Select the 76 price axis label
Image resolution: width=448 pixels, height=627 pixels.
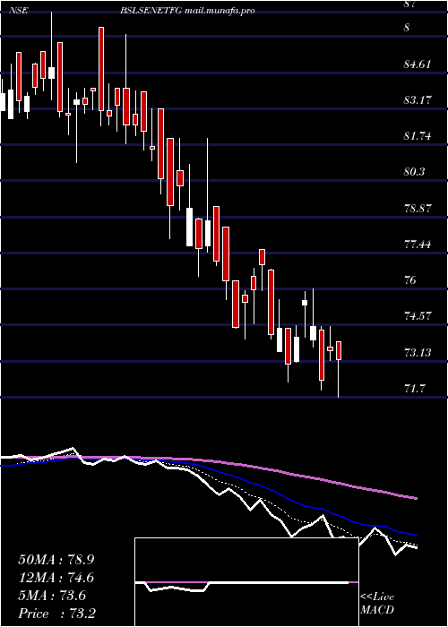click(x=410, y=280)
